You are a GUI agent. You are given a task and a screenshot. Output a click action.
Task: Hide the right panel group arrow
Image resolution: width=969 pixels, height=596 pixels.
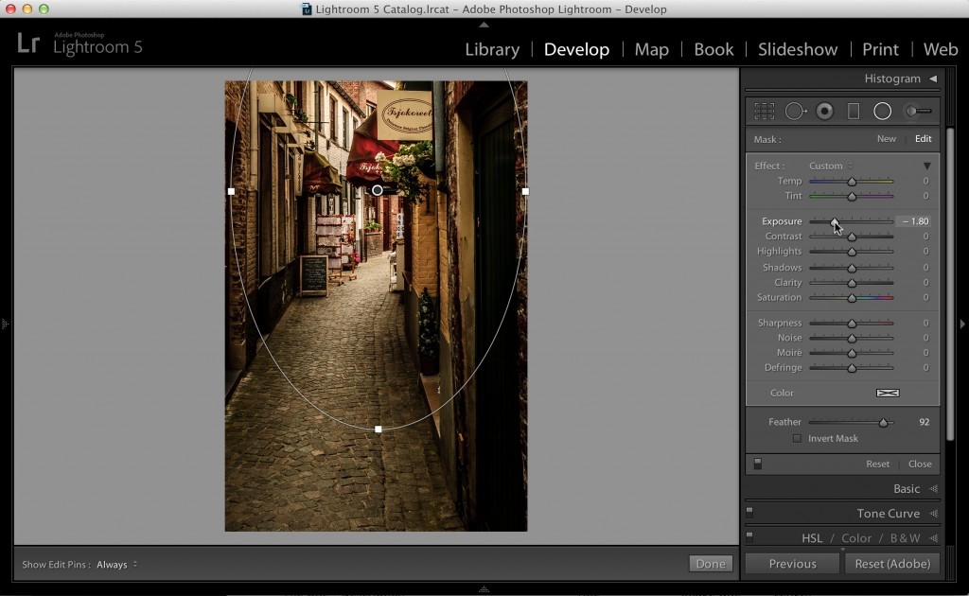962,324
